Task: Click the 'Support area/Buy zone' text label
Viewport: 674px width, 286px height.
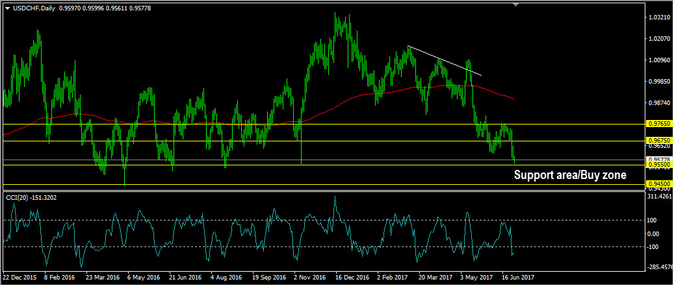Action: tap(569, 175)
